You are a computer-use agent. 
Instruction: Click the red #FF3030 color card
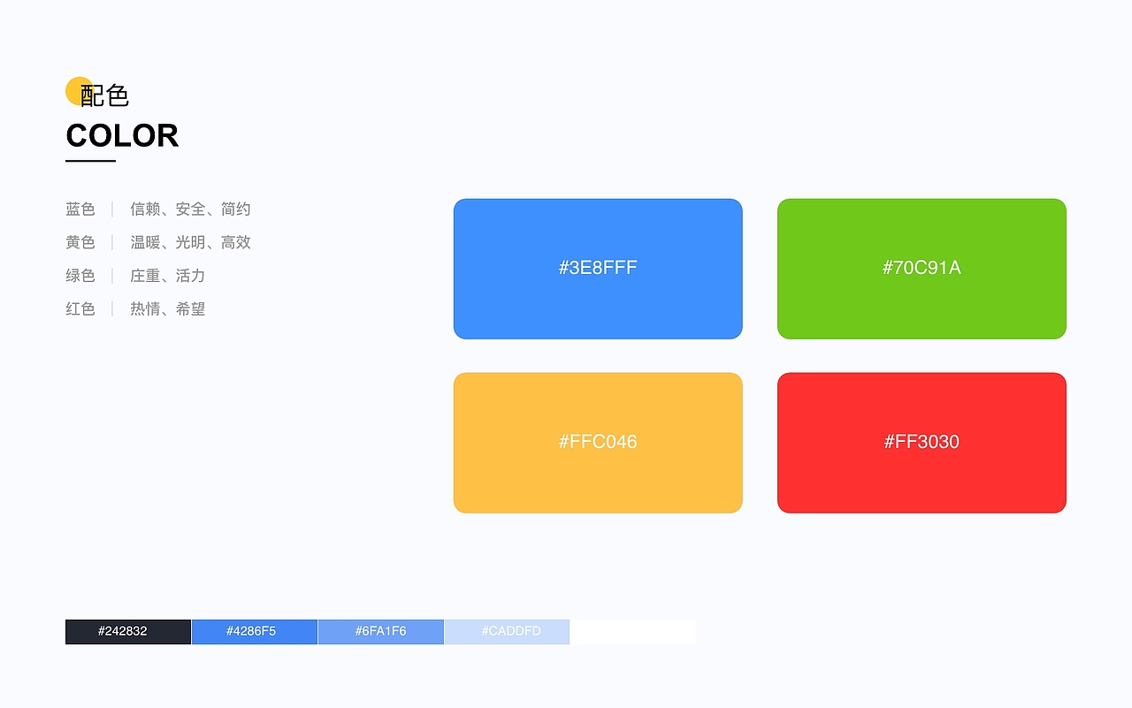922,443
